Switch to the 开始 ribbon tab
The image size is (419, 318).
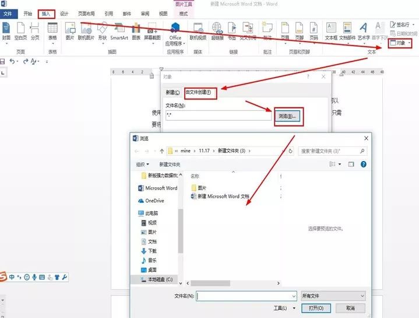pos(27,13)
